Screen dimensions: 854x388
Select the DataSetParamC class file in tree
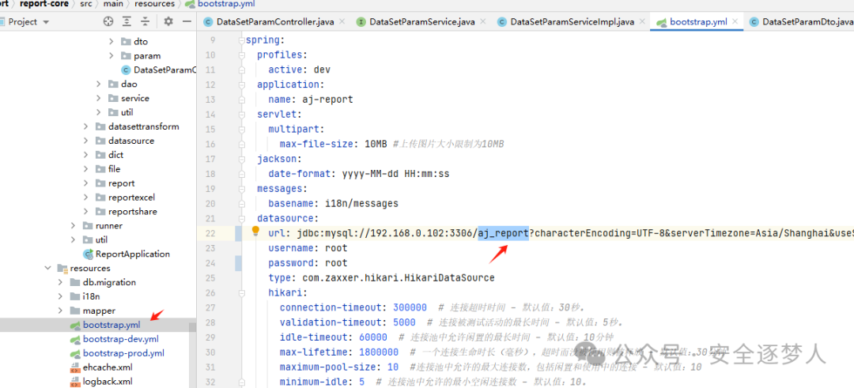[158, 70]
